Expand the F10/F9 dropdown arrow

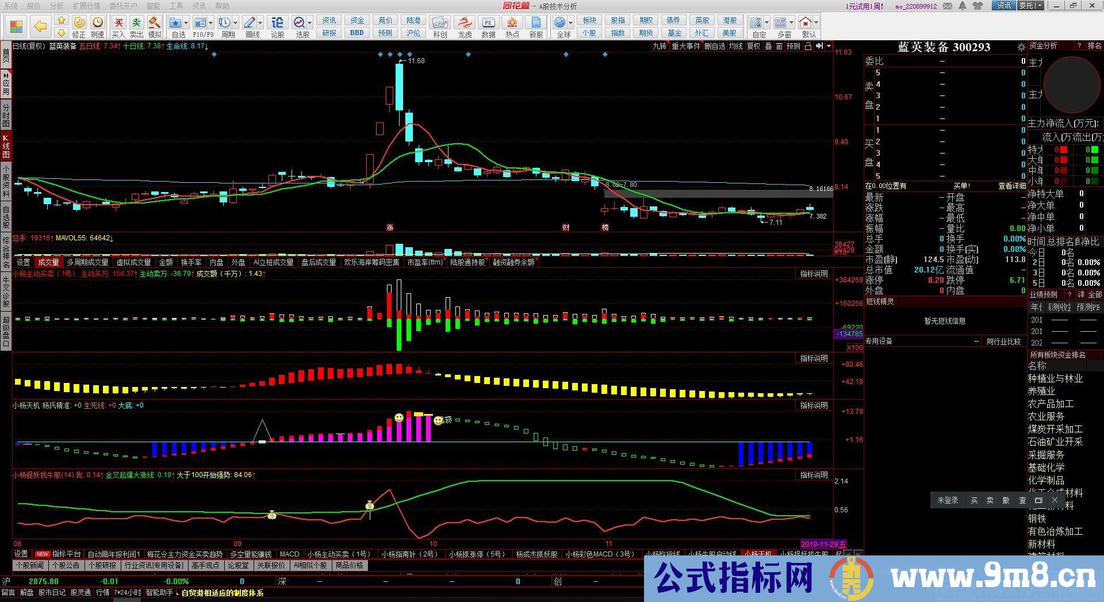210,23
